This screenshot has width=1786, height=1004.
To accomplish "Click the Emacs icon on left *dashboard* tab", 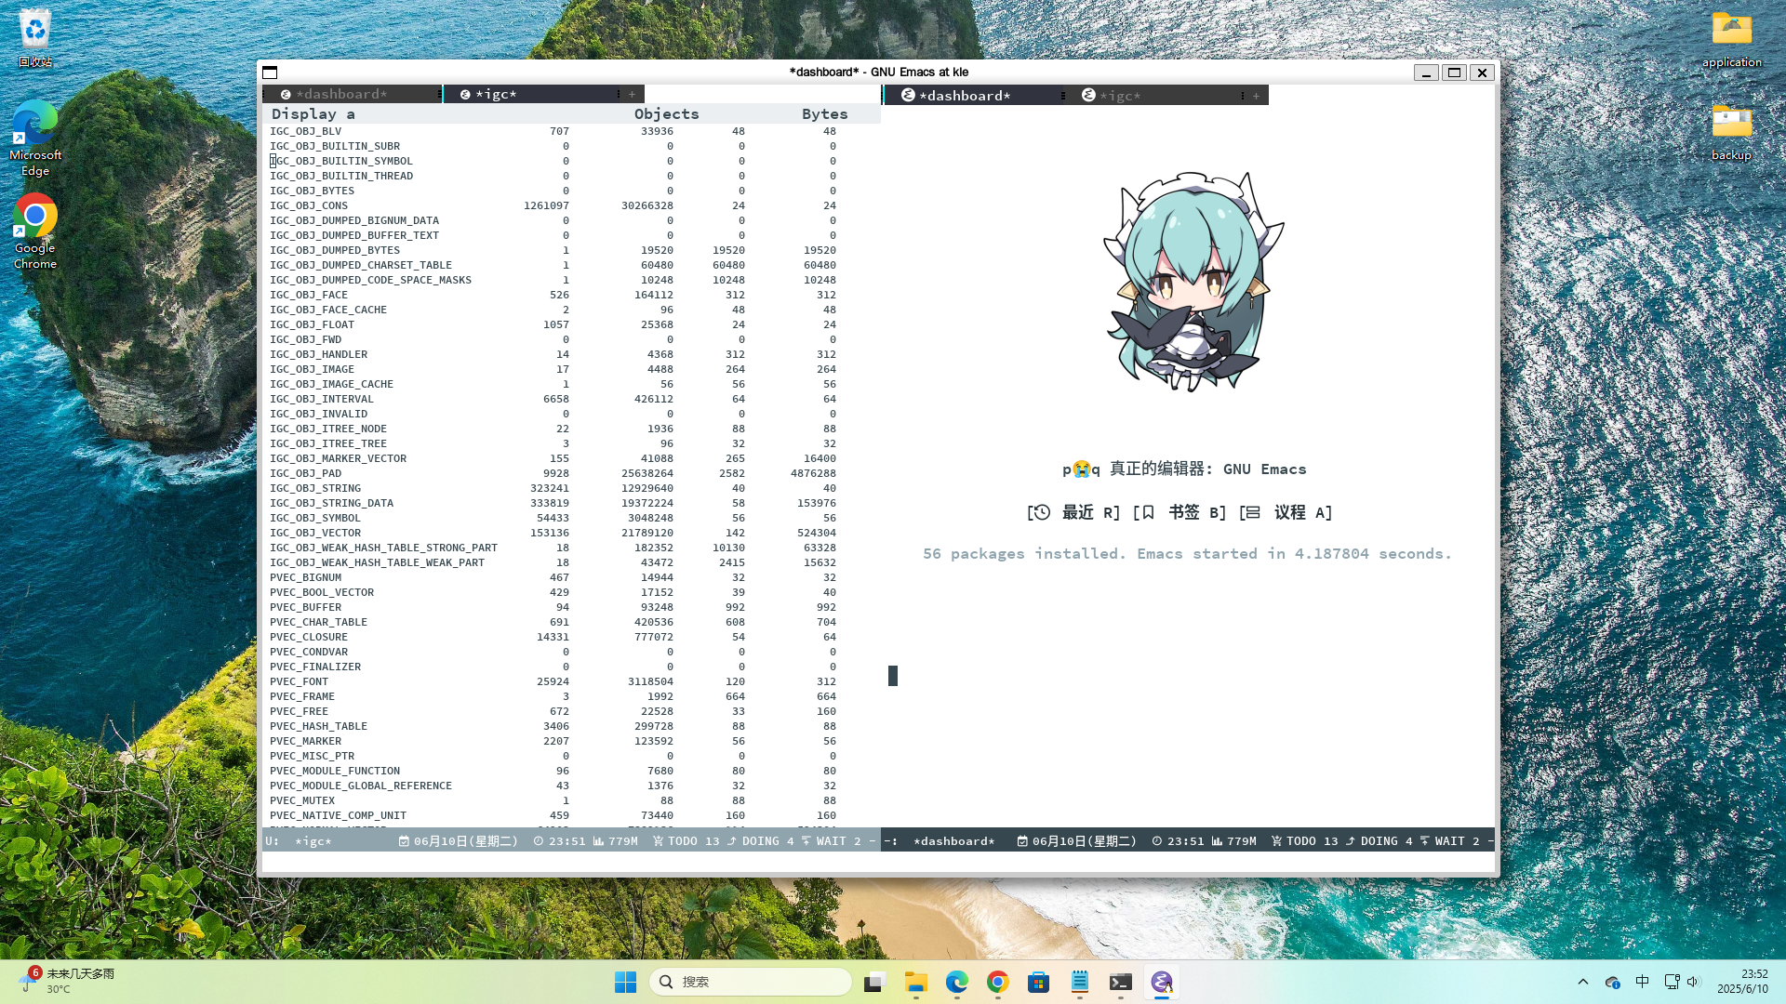I will (286, 95).
